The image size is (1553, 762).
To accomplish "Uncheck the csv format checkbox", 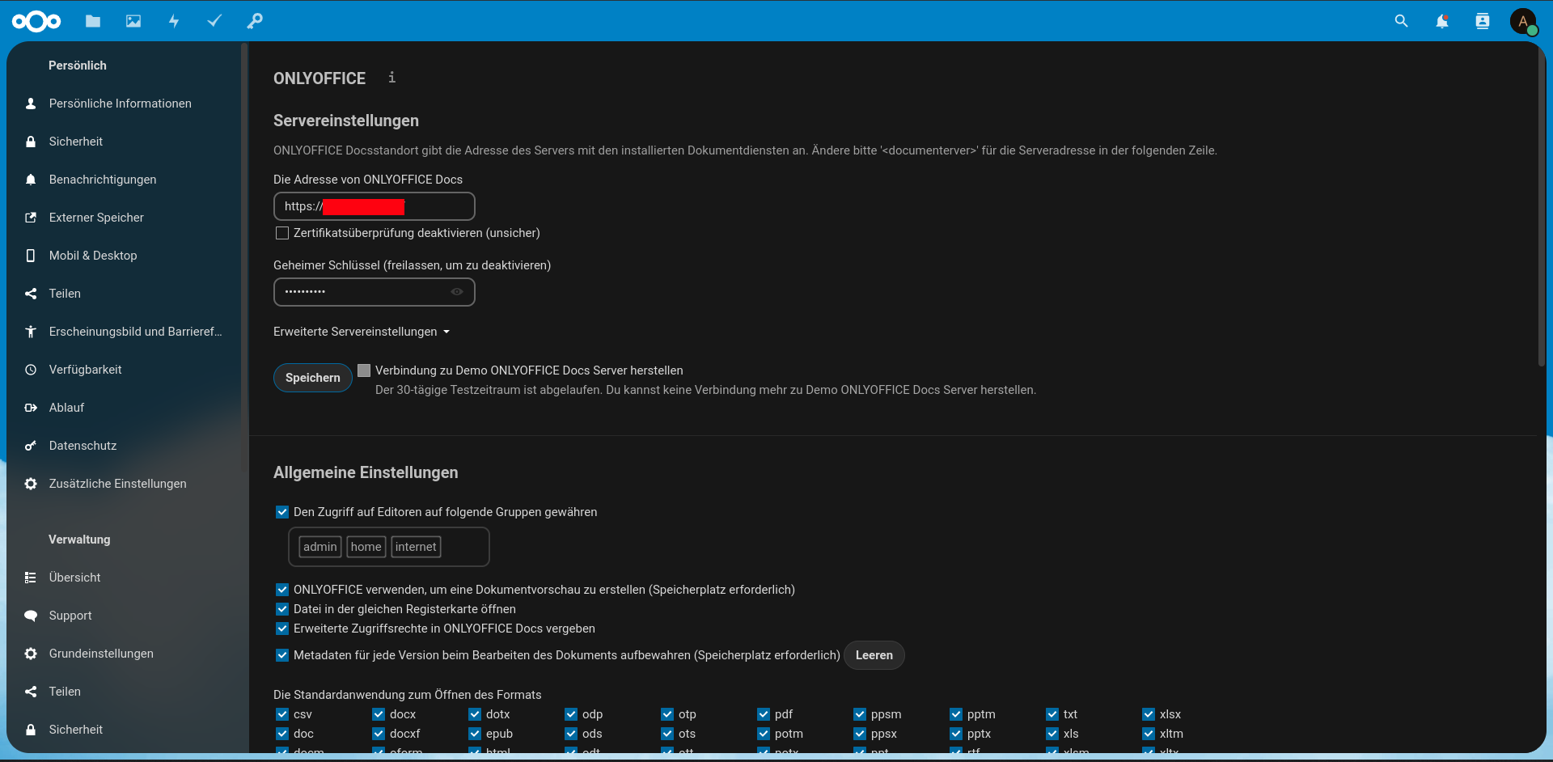I will click(282, 714).
